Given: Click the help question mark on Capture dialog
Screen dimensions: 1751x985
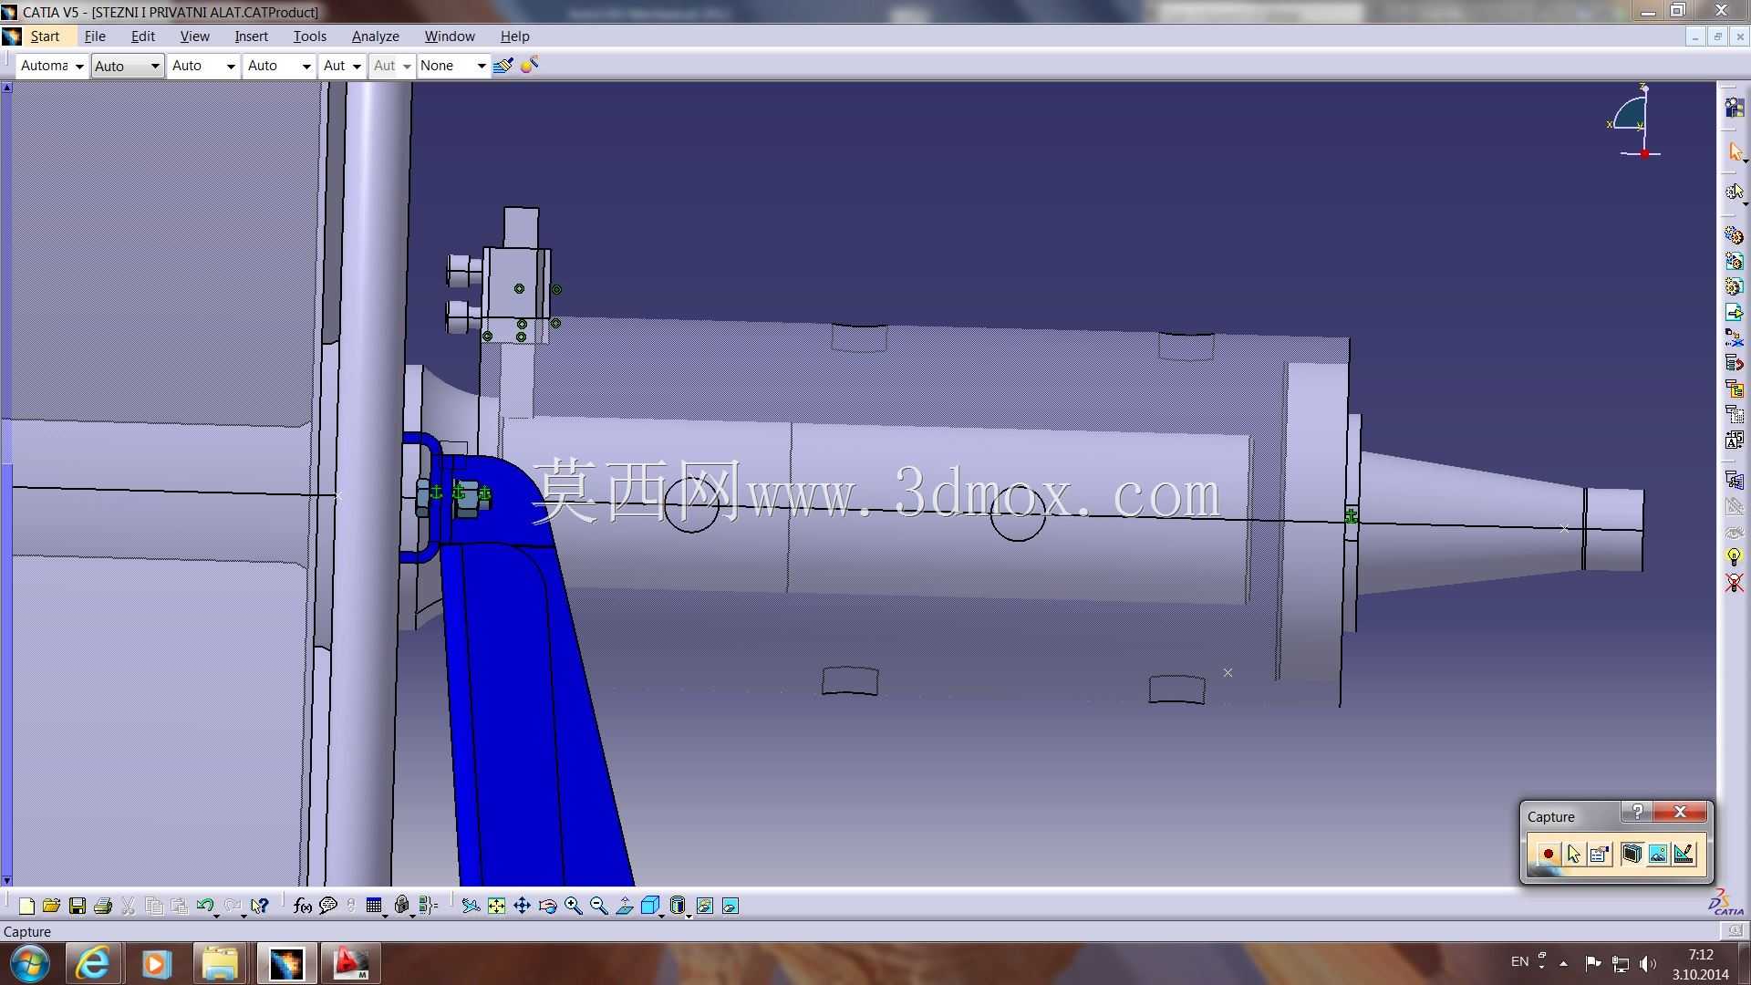Looking at the screenshot, I should click(1637, 812).
